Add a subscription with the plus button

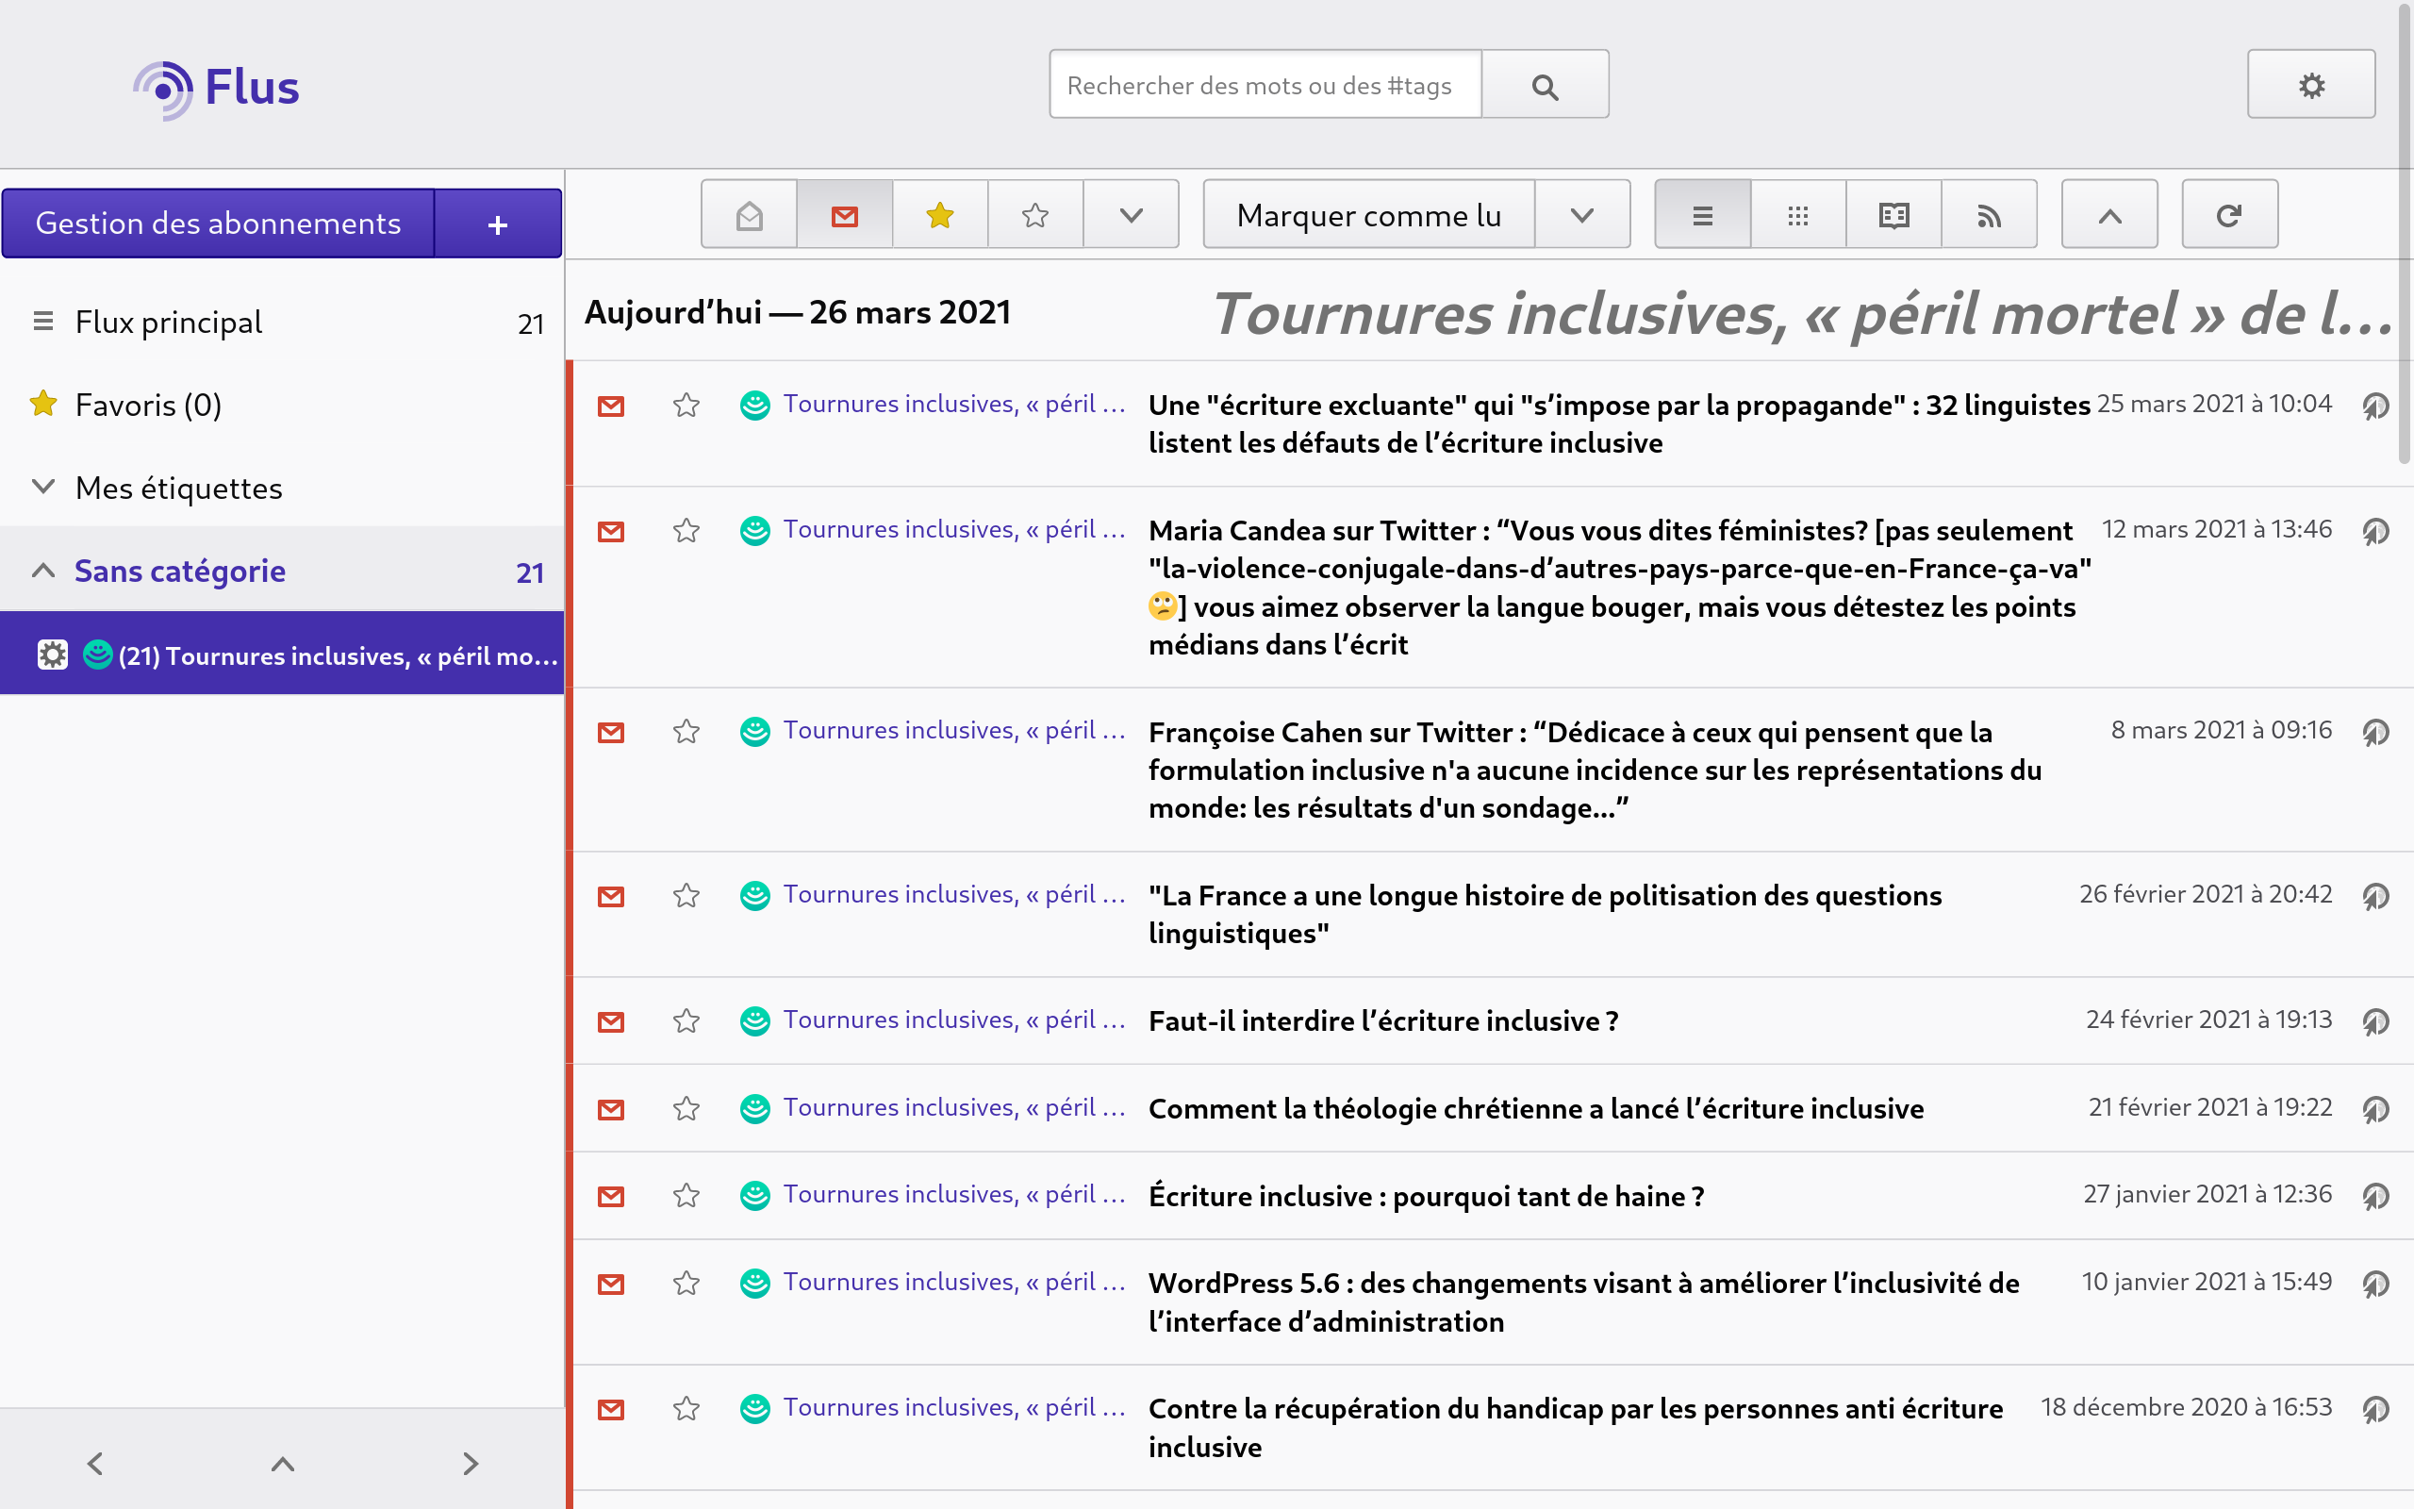coord(498,224)
